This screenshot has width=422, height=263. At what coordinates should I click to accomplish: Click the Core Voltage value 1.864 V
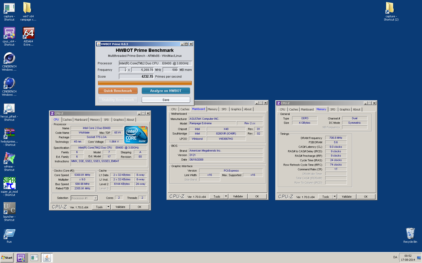coord(114,142)
